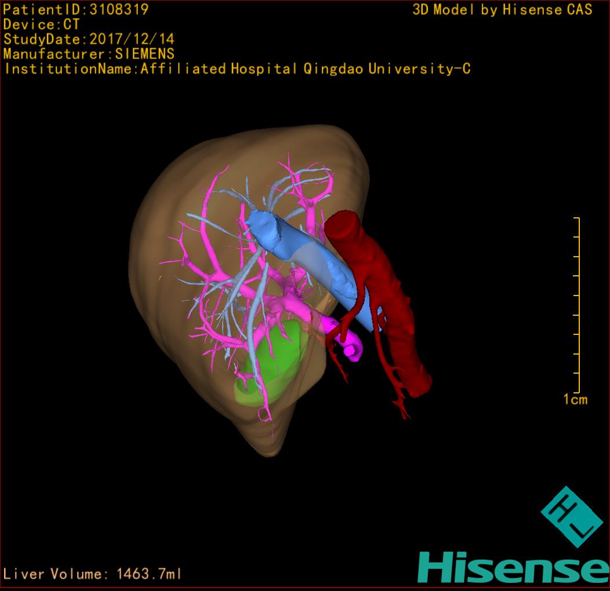Click the InstitutionName Affiliated Hospital text

coord(237,69)
